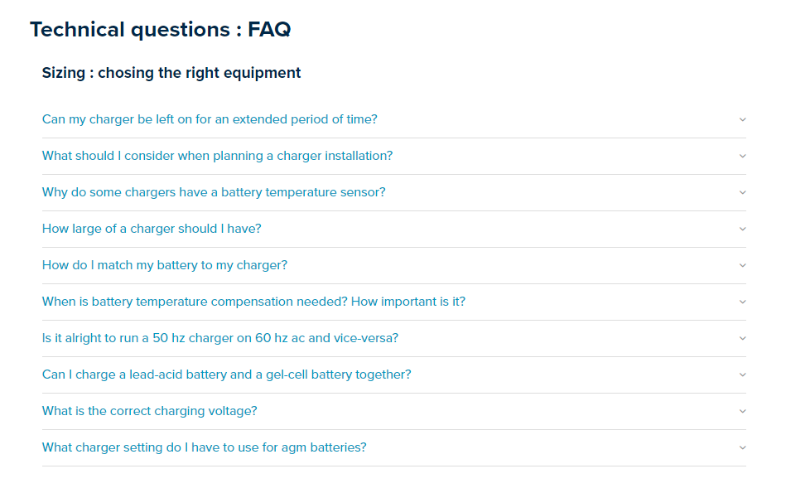Click chevron beside match battery to charger
Viewport: 786px width, 493px height.
(x=742, y=265)
